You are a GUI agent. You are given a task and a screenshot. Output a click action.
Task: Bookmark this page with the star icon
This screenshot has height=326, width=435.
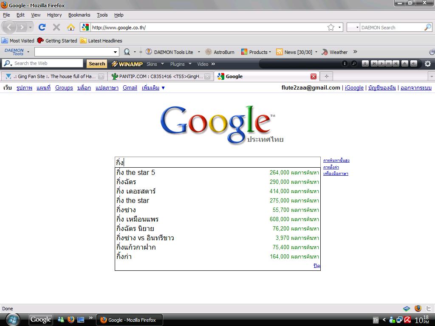coord(330,27)
